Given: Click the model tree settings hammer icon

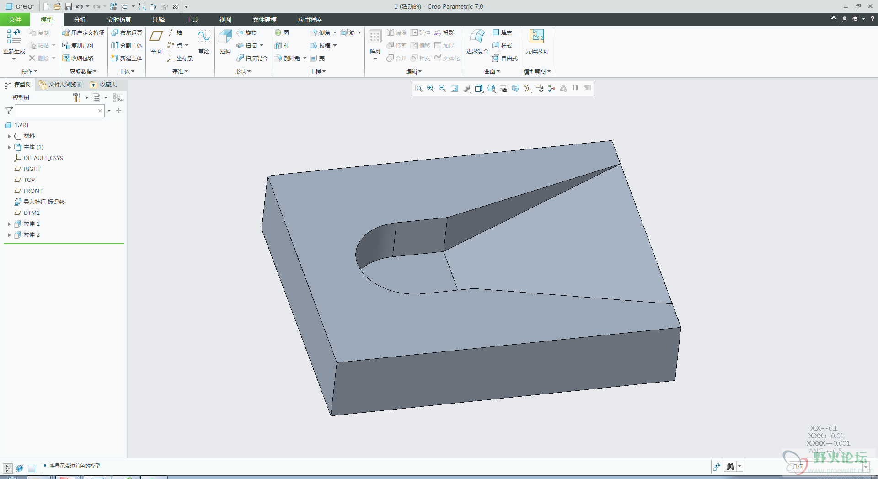Looking at the screenshot, I should click(77, 98).
